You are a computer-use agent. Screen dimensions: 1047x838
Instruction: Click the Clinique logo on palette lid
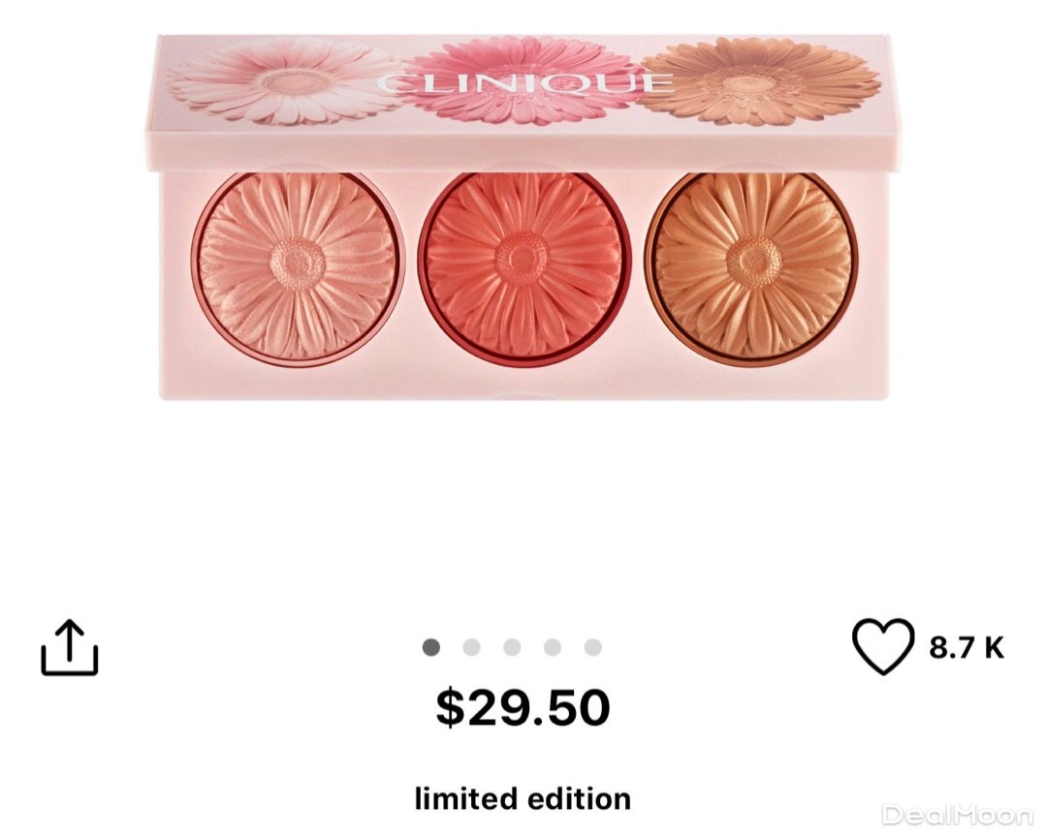click(x=524, y=83)
